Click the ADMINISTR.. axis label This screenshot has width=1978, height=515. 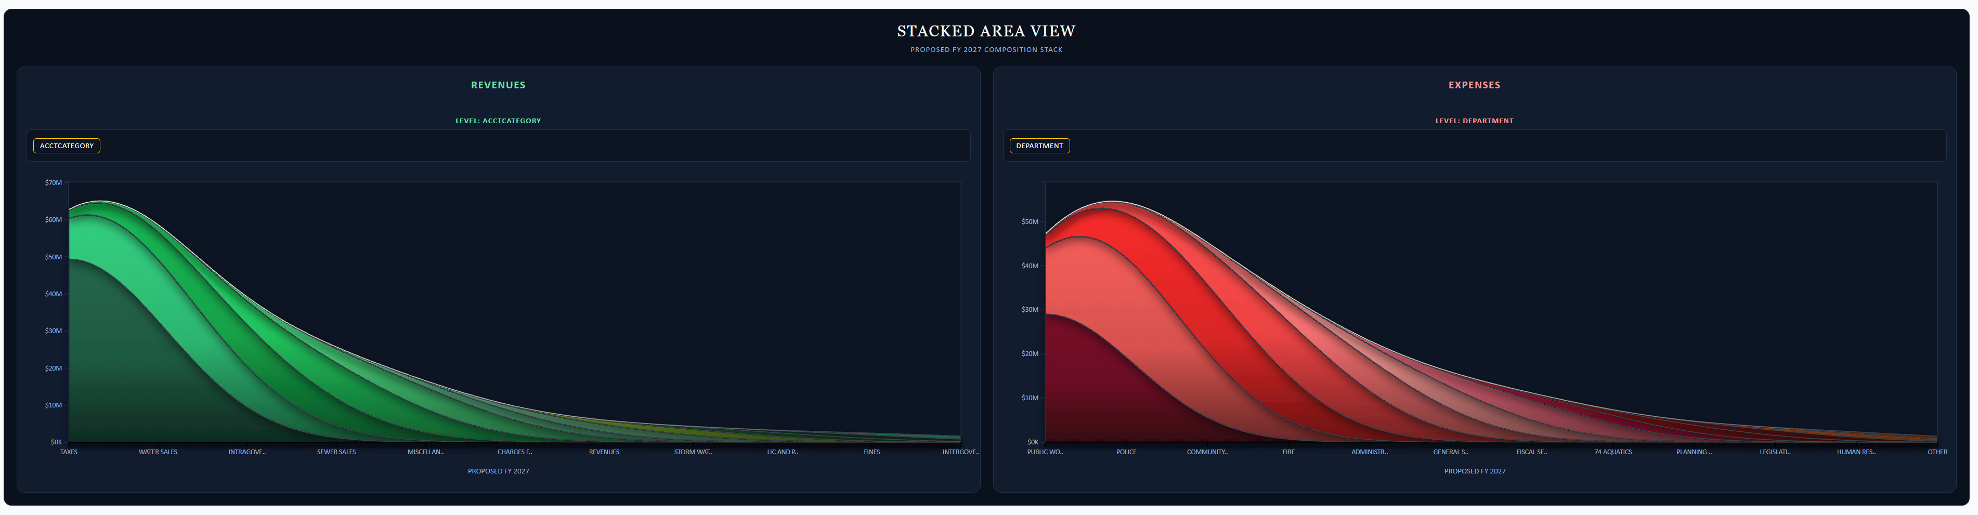click(x=1370, y=452)
